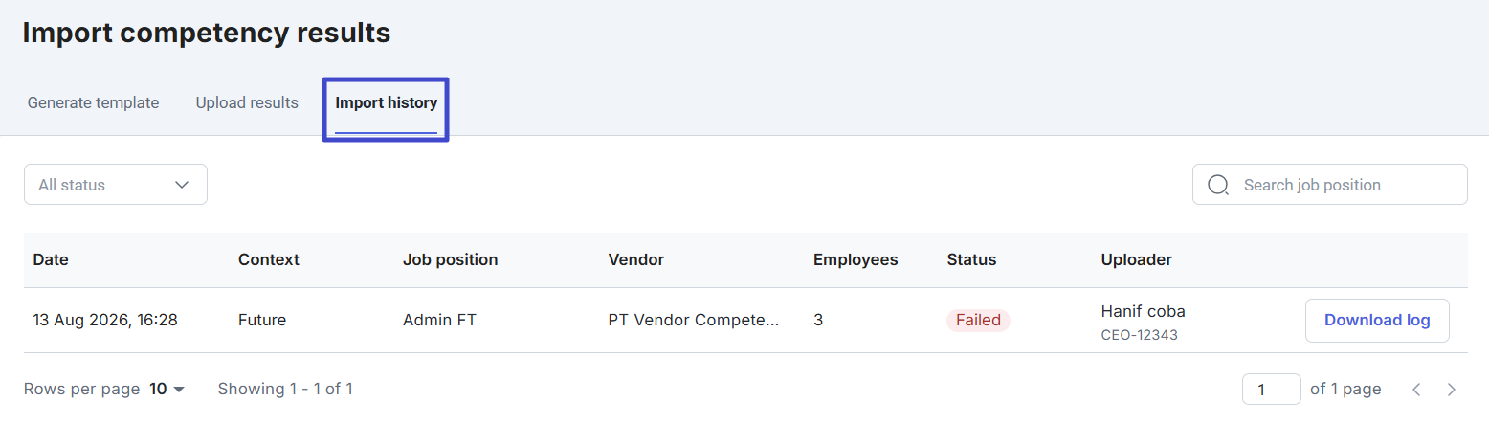Click the Status column header
This screenshot has height=425, width=1489.
tap(971, 259)
